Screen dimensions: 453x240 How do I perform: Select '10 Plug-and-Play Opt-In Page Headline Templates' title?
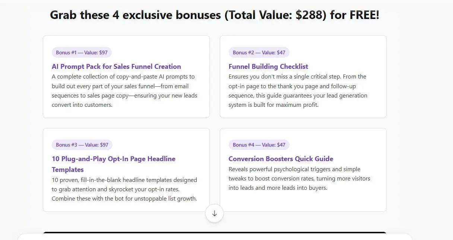(113, 159)
